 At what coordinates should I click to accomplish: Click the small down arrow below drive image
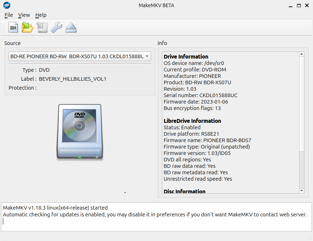pos(125,193)
